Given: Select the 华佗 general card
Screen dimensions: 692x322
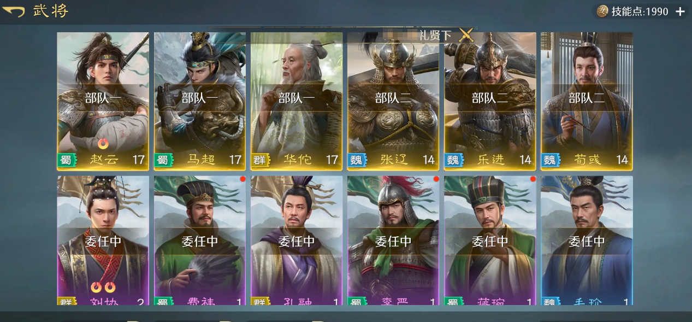Looking at the screenshot, I should [297, 101].
